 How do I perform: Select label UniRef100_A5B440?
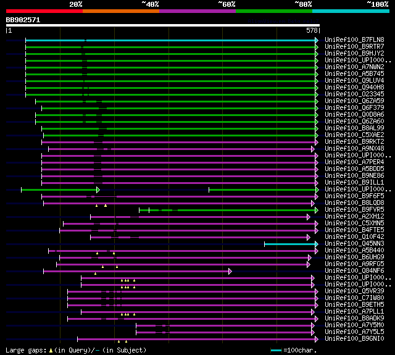(354, 251)
